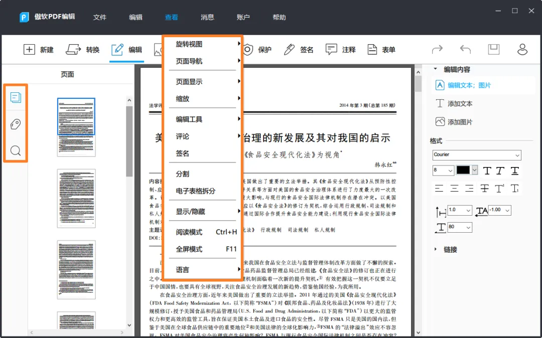Click the 傲软PDF编辑 app logo

pyautogui.click(x=24, y=17)
